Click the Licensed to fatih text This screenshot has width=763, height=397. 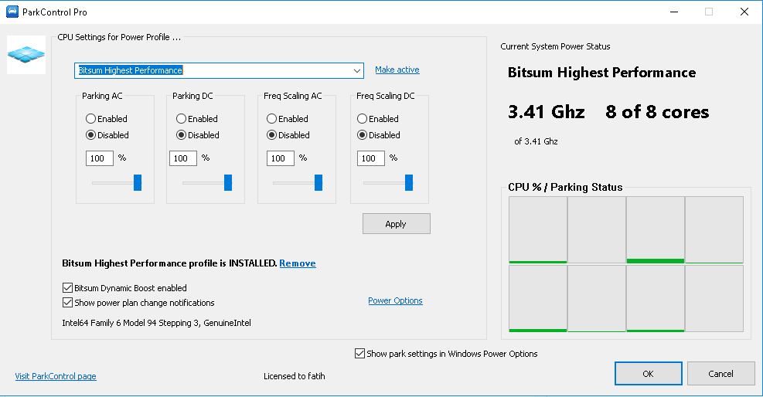click(x=295, y=376)
